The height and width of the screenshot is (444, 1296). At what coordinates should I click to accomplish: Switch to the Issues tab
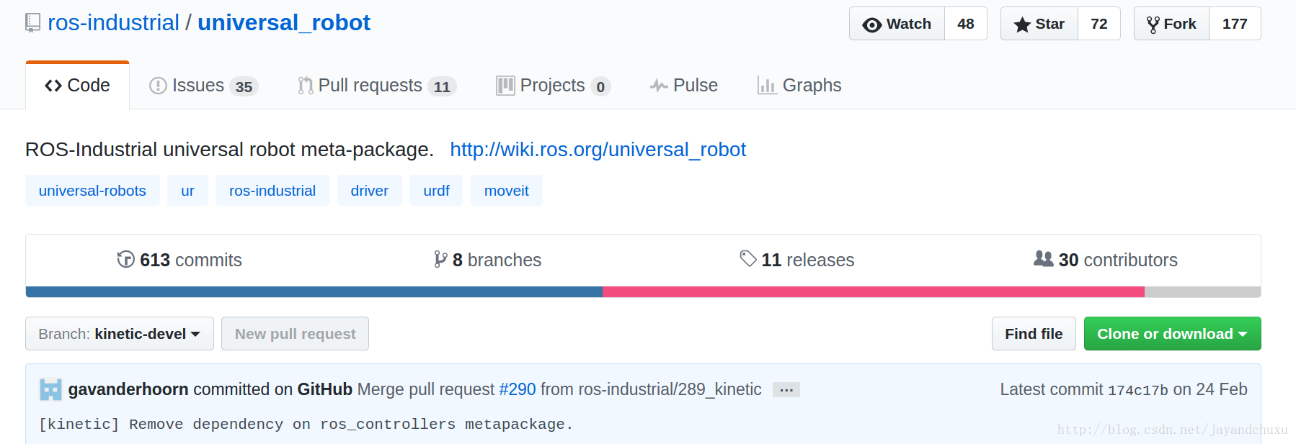(203, 86)
